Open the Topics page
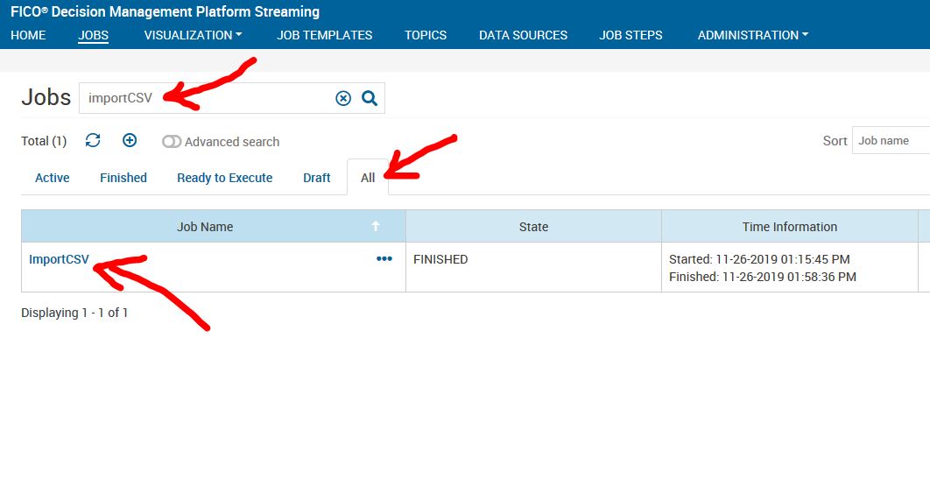This screenshot has width=930, height=479. 426,35
